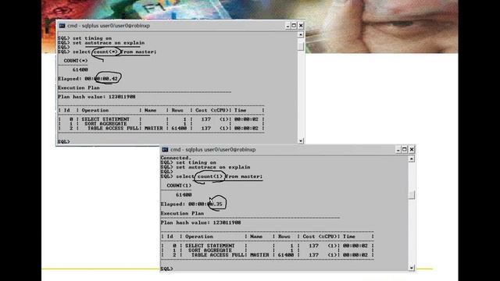Click 'TABLE ACCESS FULL' row in upper window plan
500x281 pixels.
162,128
